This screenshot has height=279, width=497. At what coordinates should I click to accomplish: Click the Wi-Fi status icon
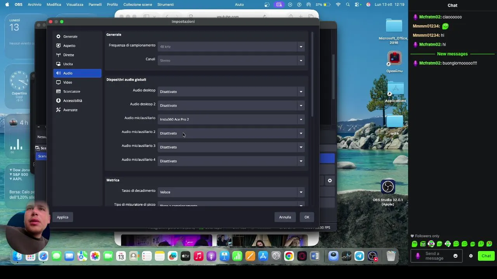click(338, 5)
